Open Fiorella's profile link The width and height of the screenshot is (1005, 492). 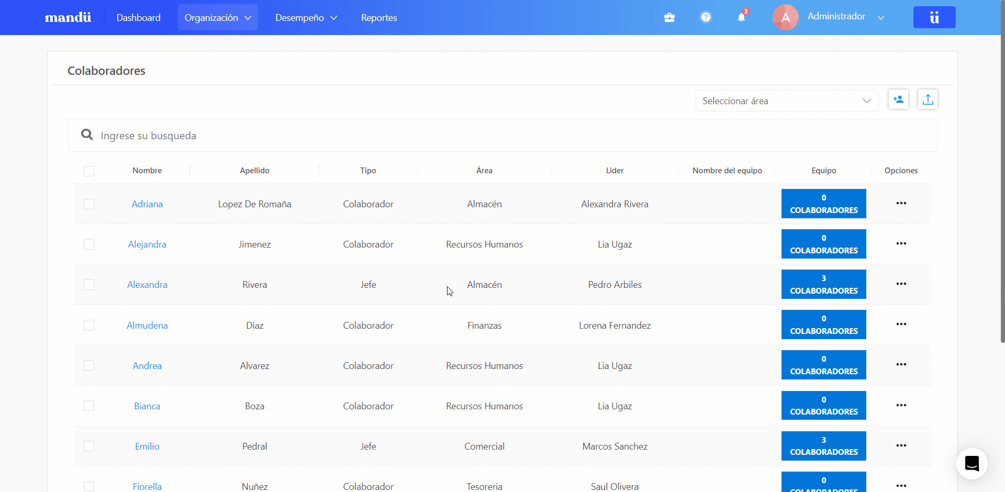147,486
